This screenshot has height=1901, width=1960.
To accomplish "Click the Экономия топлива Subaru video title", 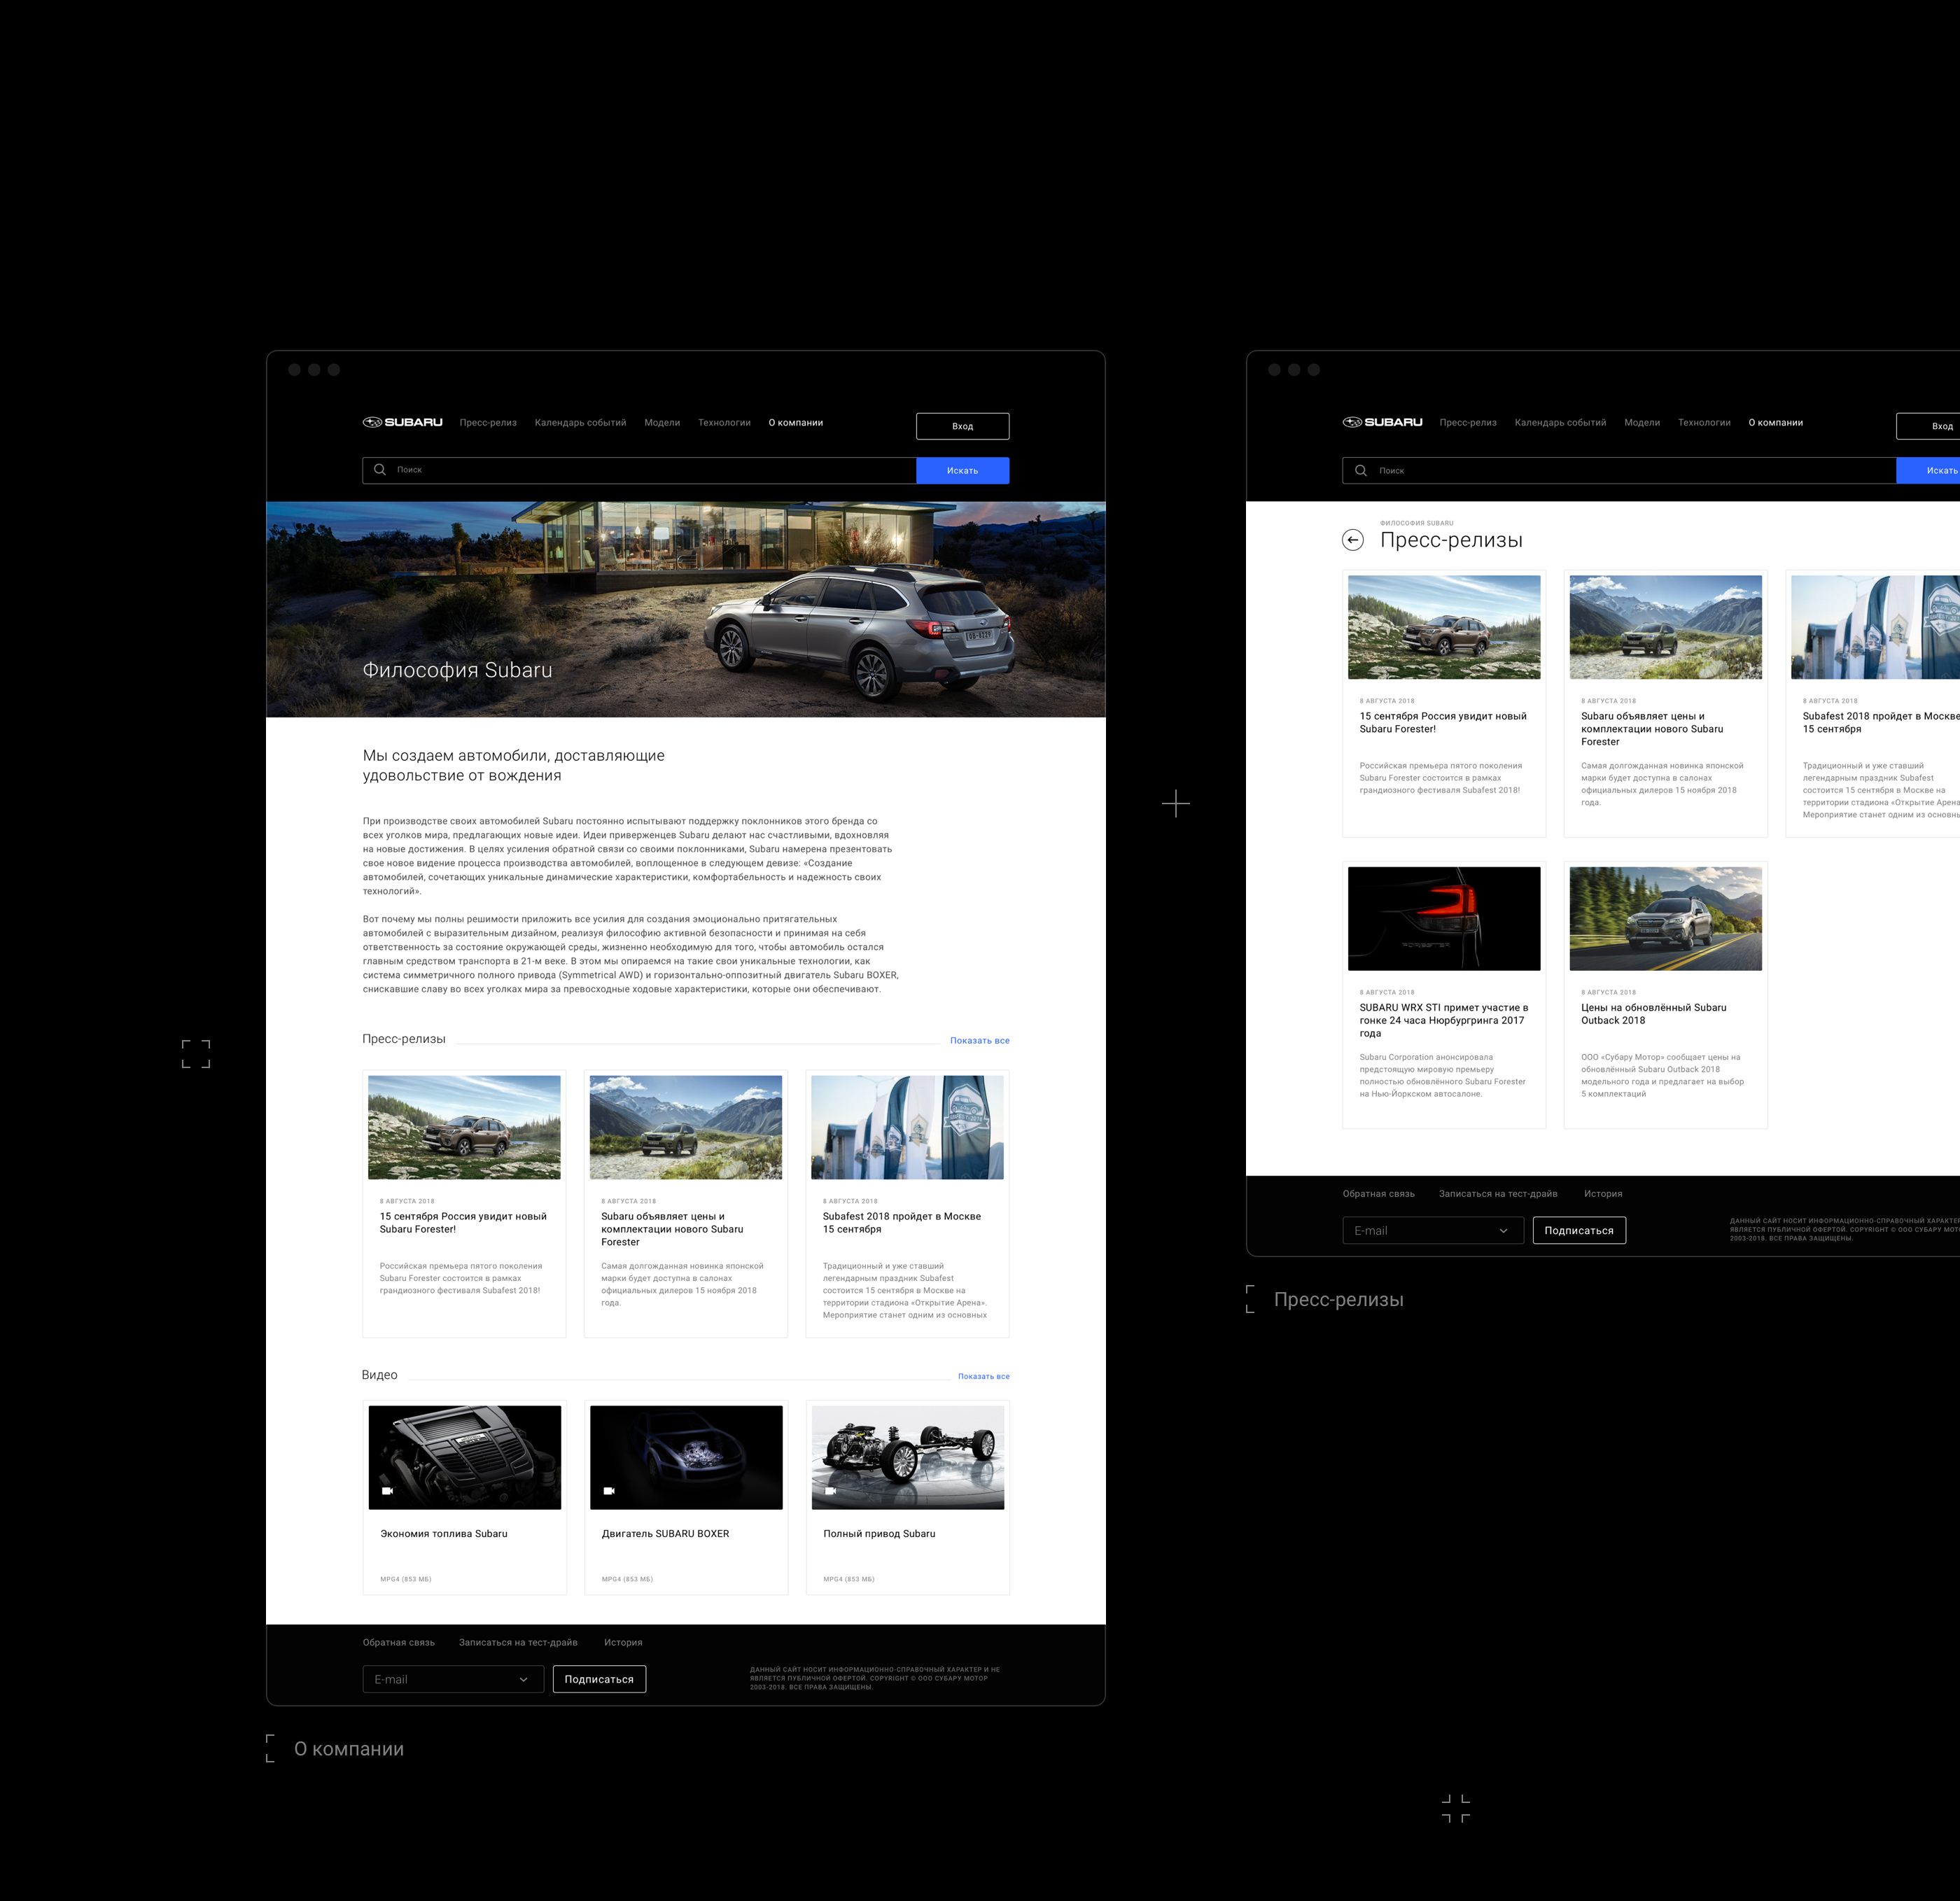I will [x=444, y=1534].
